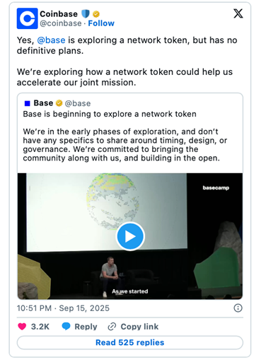The image size is (261, 362).
Task: Open the quoted Base tweet text
Action: [125, 136]
